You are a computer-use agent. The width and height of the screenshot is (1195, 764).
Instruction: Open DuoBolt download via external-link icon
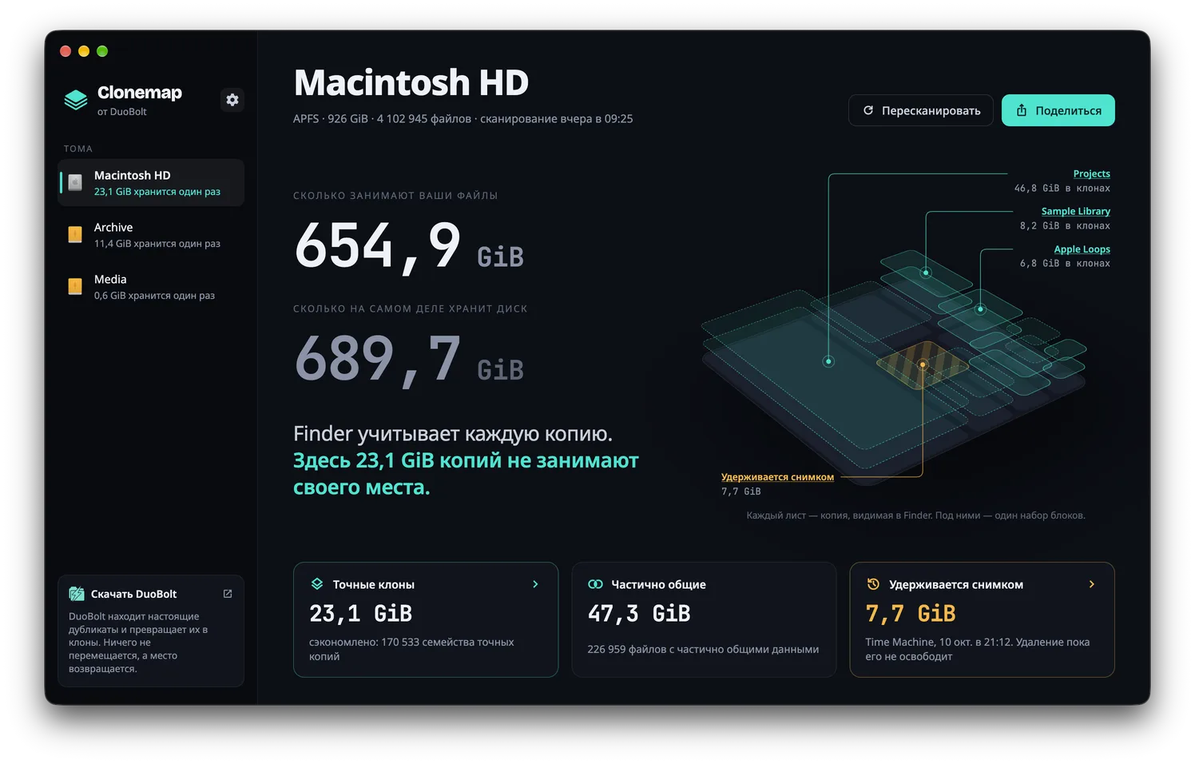coord(228,594)
